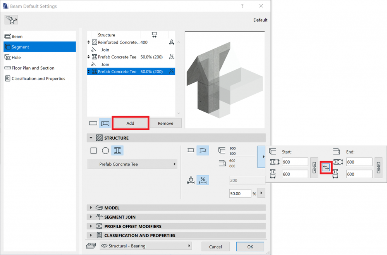Click the Cancel button

pyautogui.click(x=215, y=246)
